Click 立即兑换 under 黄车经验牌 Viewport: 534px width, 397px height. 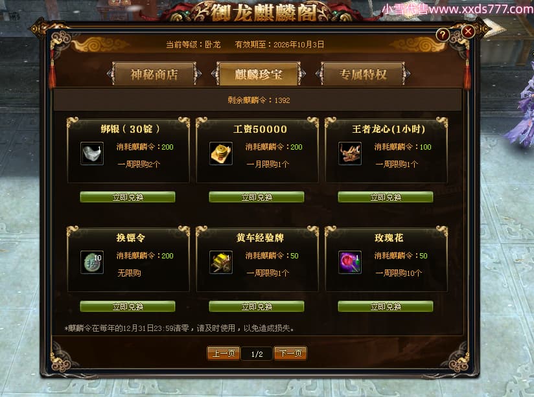257,306
